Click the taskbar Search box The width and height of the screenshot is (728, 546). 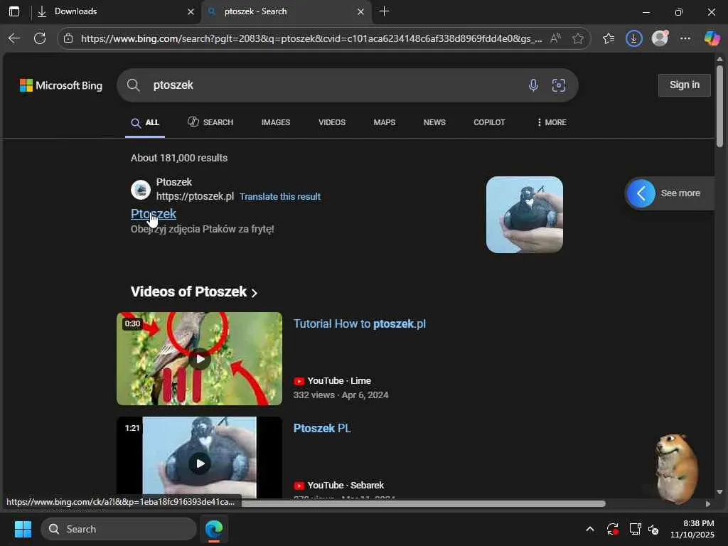[119, 529]
